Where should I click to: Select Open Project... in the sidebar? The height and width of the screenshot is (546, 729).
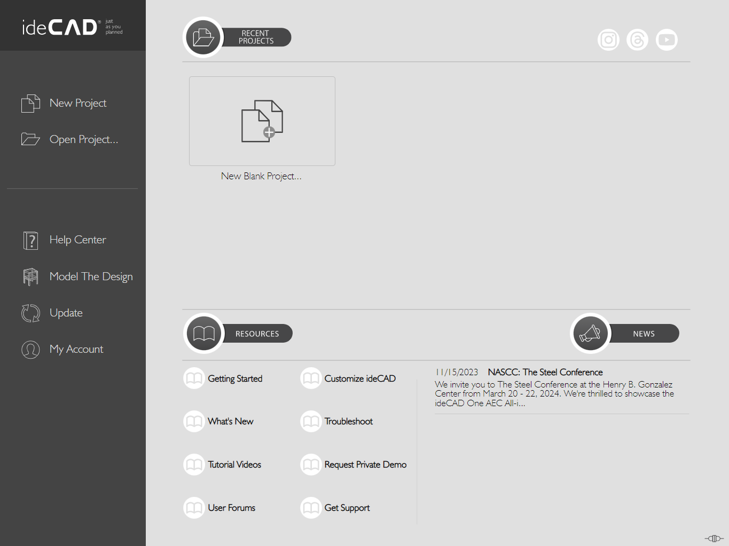coord(84,139)
